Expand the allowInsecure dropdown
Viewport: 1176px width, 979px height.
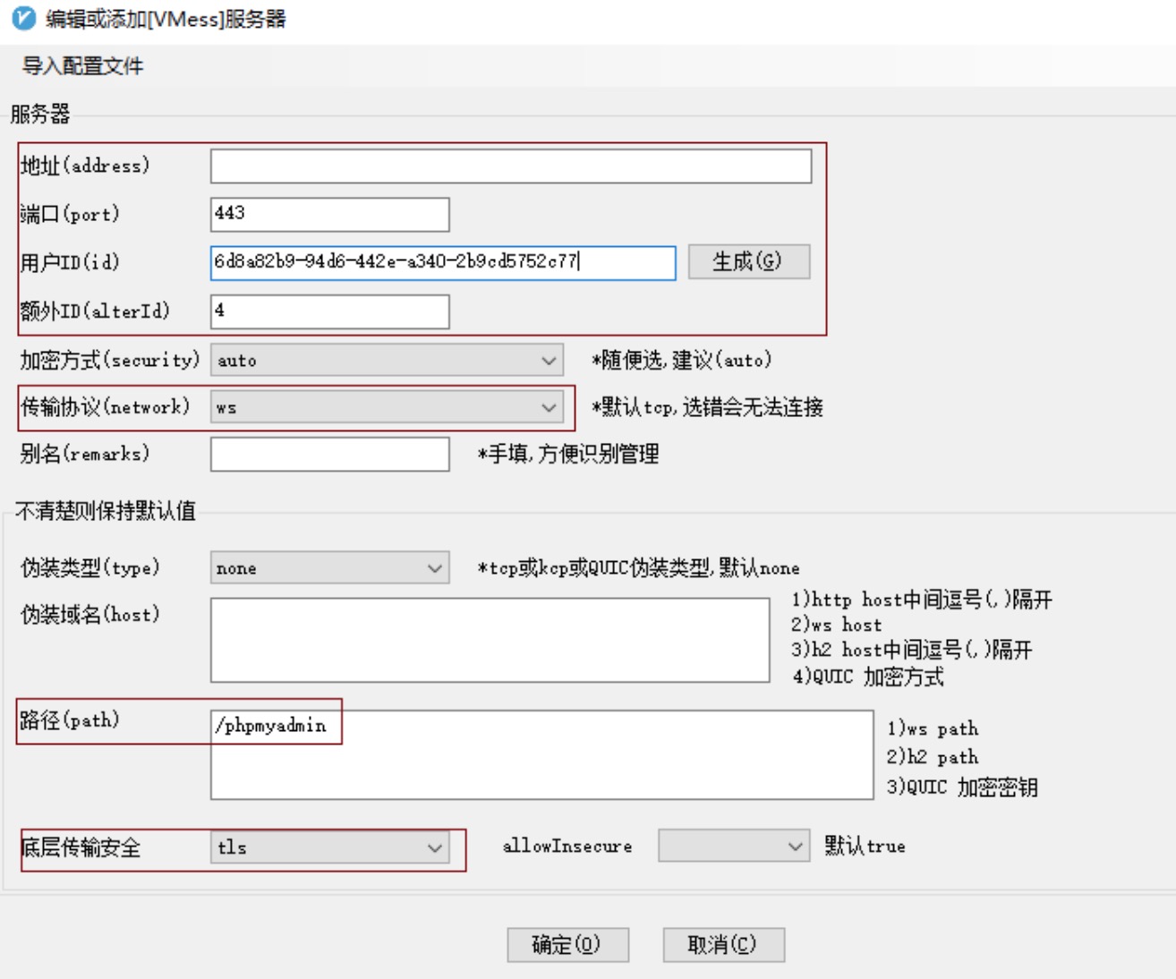click(733, 846)
